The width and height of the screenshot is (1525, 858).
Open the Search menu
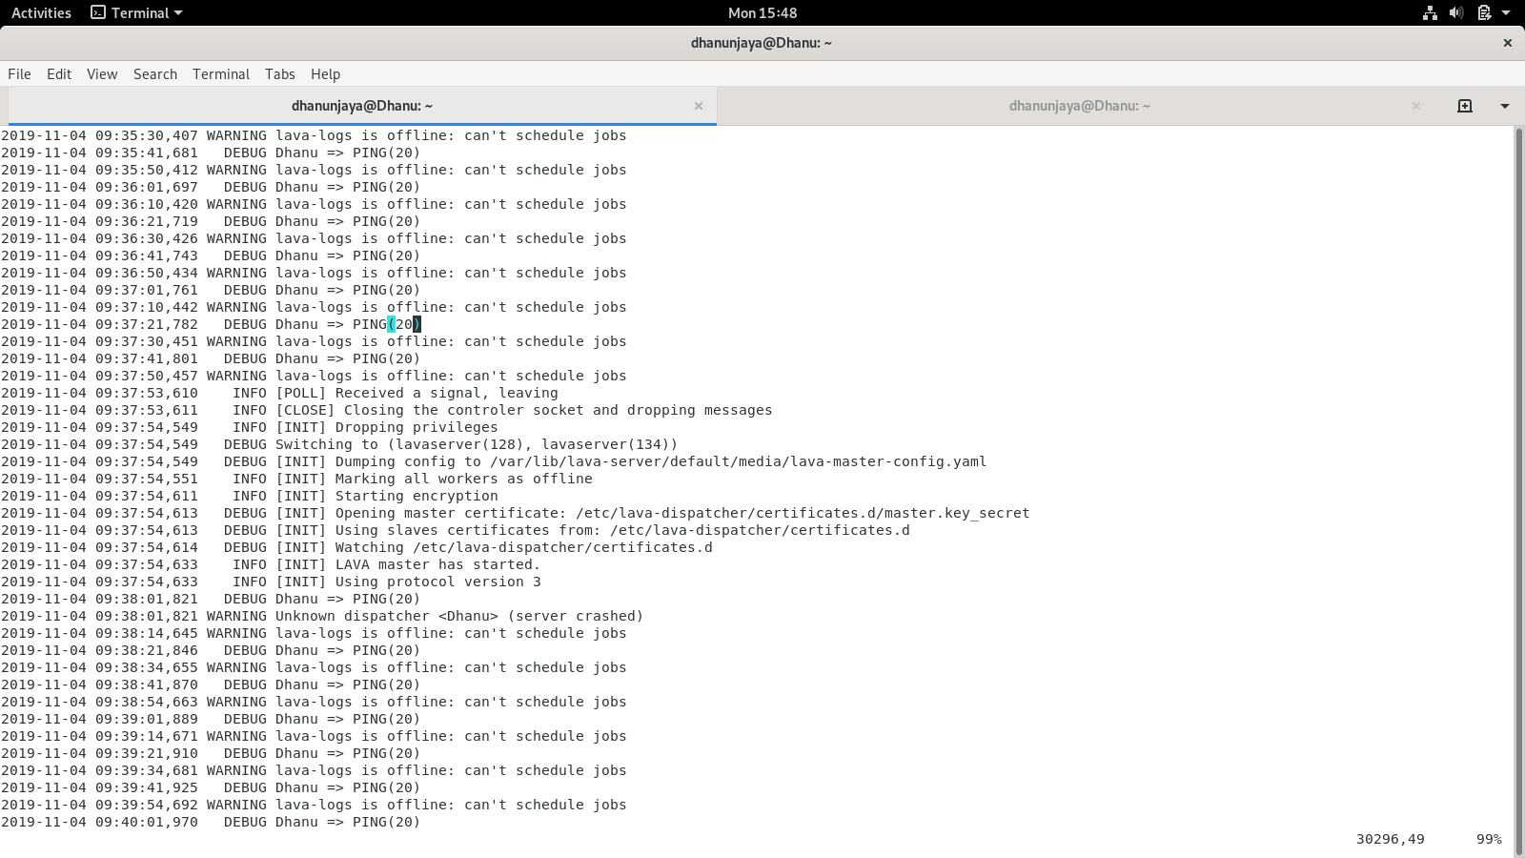(x=155, y=74)
